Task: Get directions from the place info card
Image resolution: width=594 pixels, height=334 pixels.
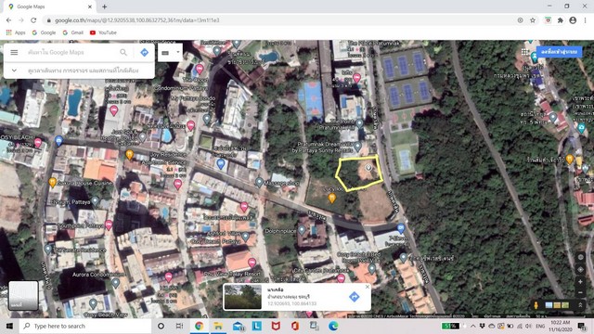Action: pos(355,297)
